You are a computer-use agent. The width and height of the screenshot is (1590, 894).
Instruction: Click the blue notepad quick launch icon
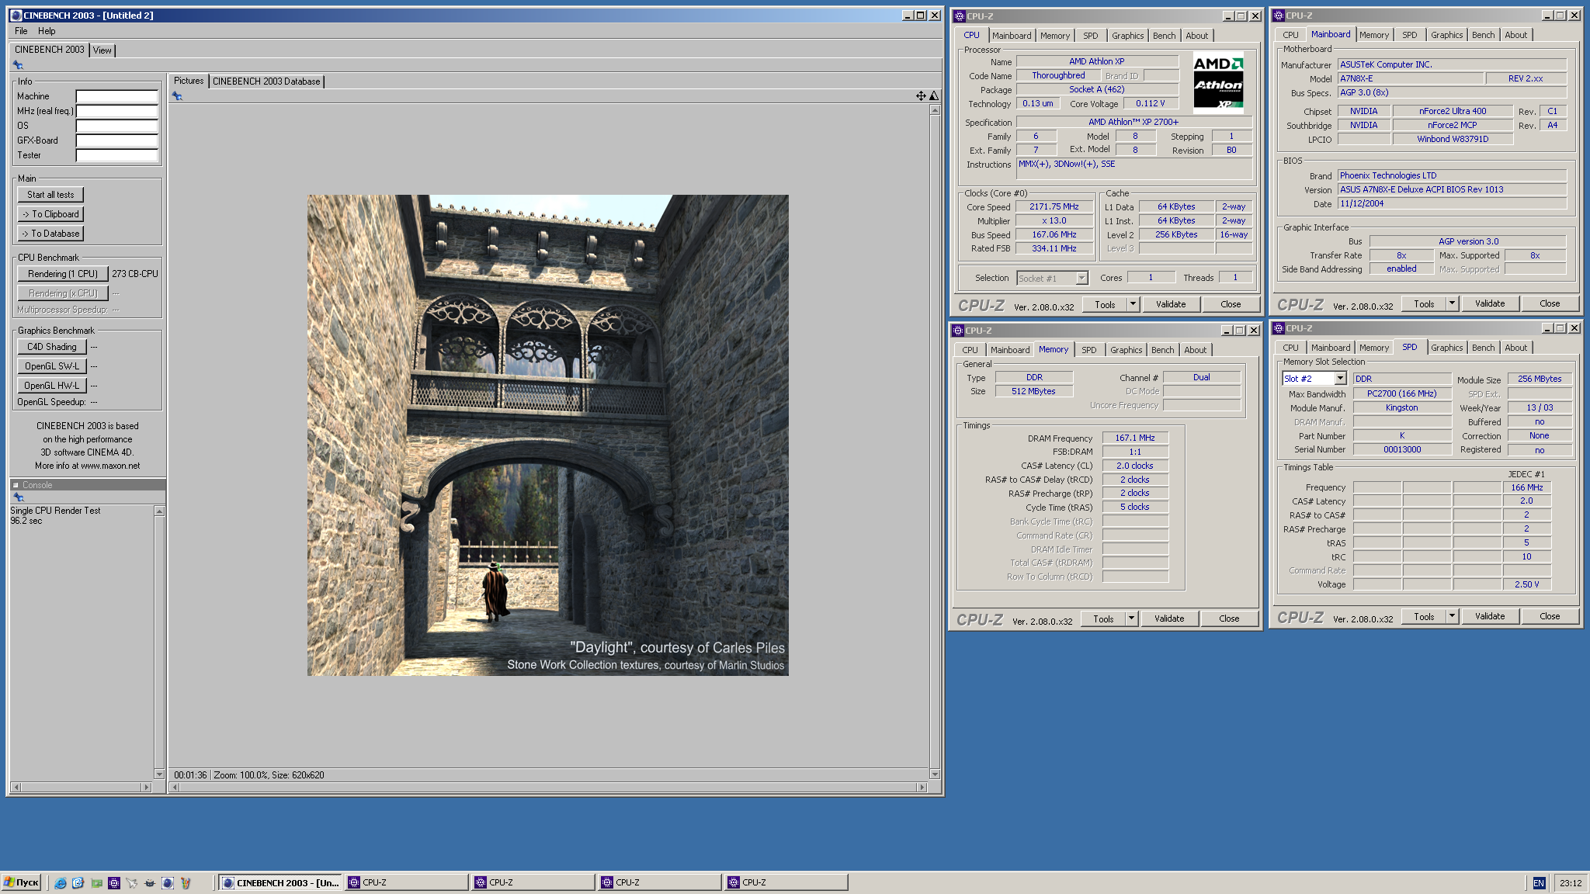coord(78,883)
